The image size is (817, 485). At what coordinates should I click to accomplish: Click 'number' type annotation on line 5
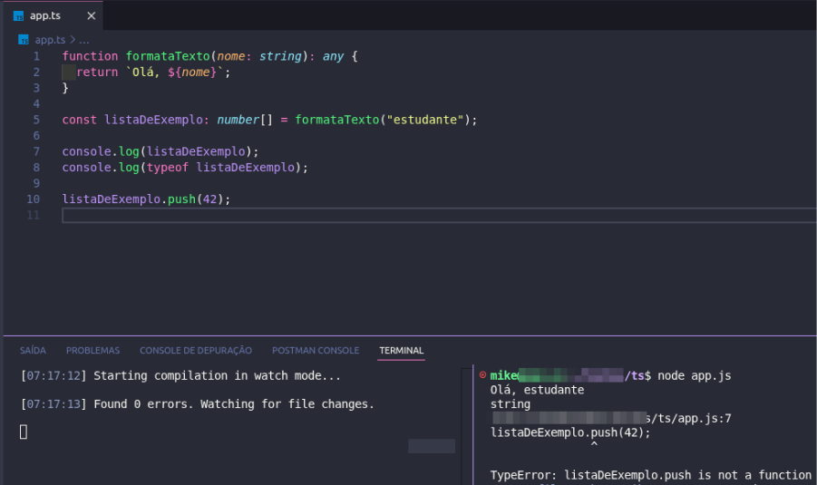tap(238, 120)
